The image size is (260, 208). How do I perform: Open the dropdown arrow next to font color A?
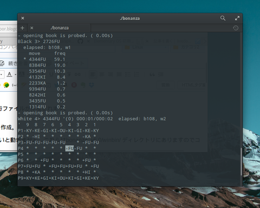click(15, 74)
